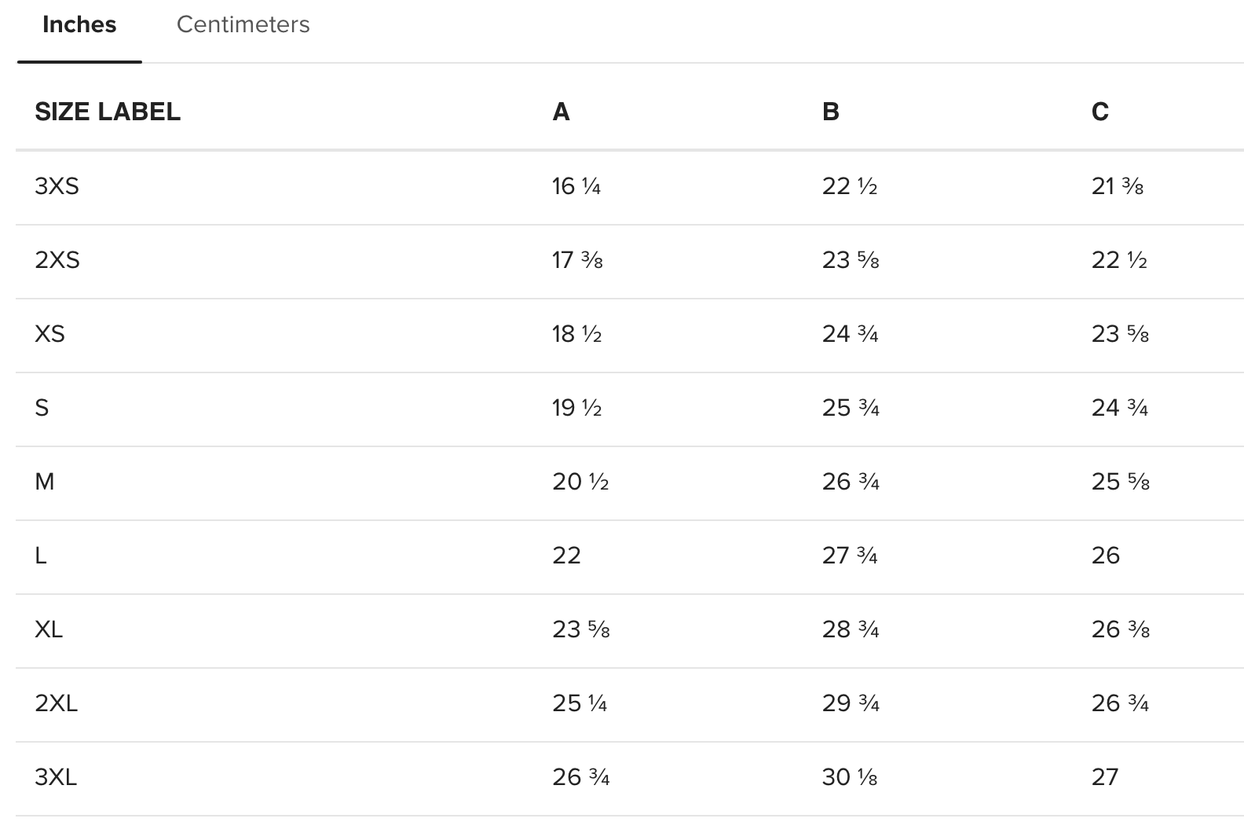
Task: Click column header B
Action: pos(830,112)
